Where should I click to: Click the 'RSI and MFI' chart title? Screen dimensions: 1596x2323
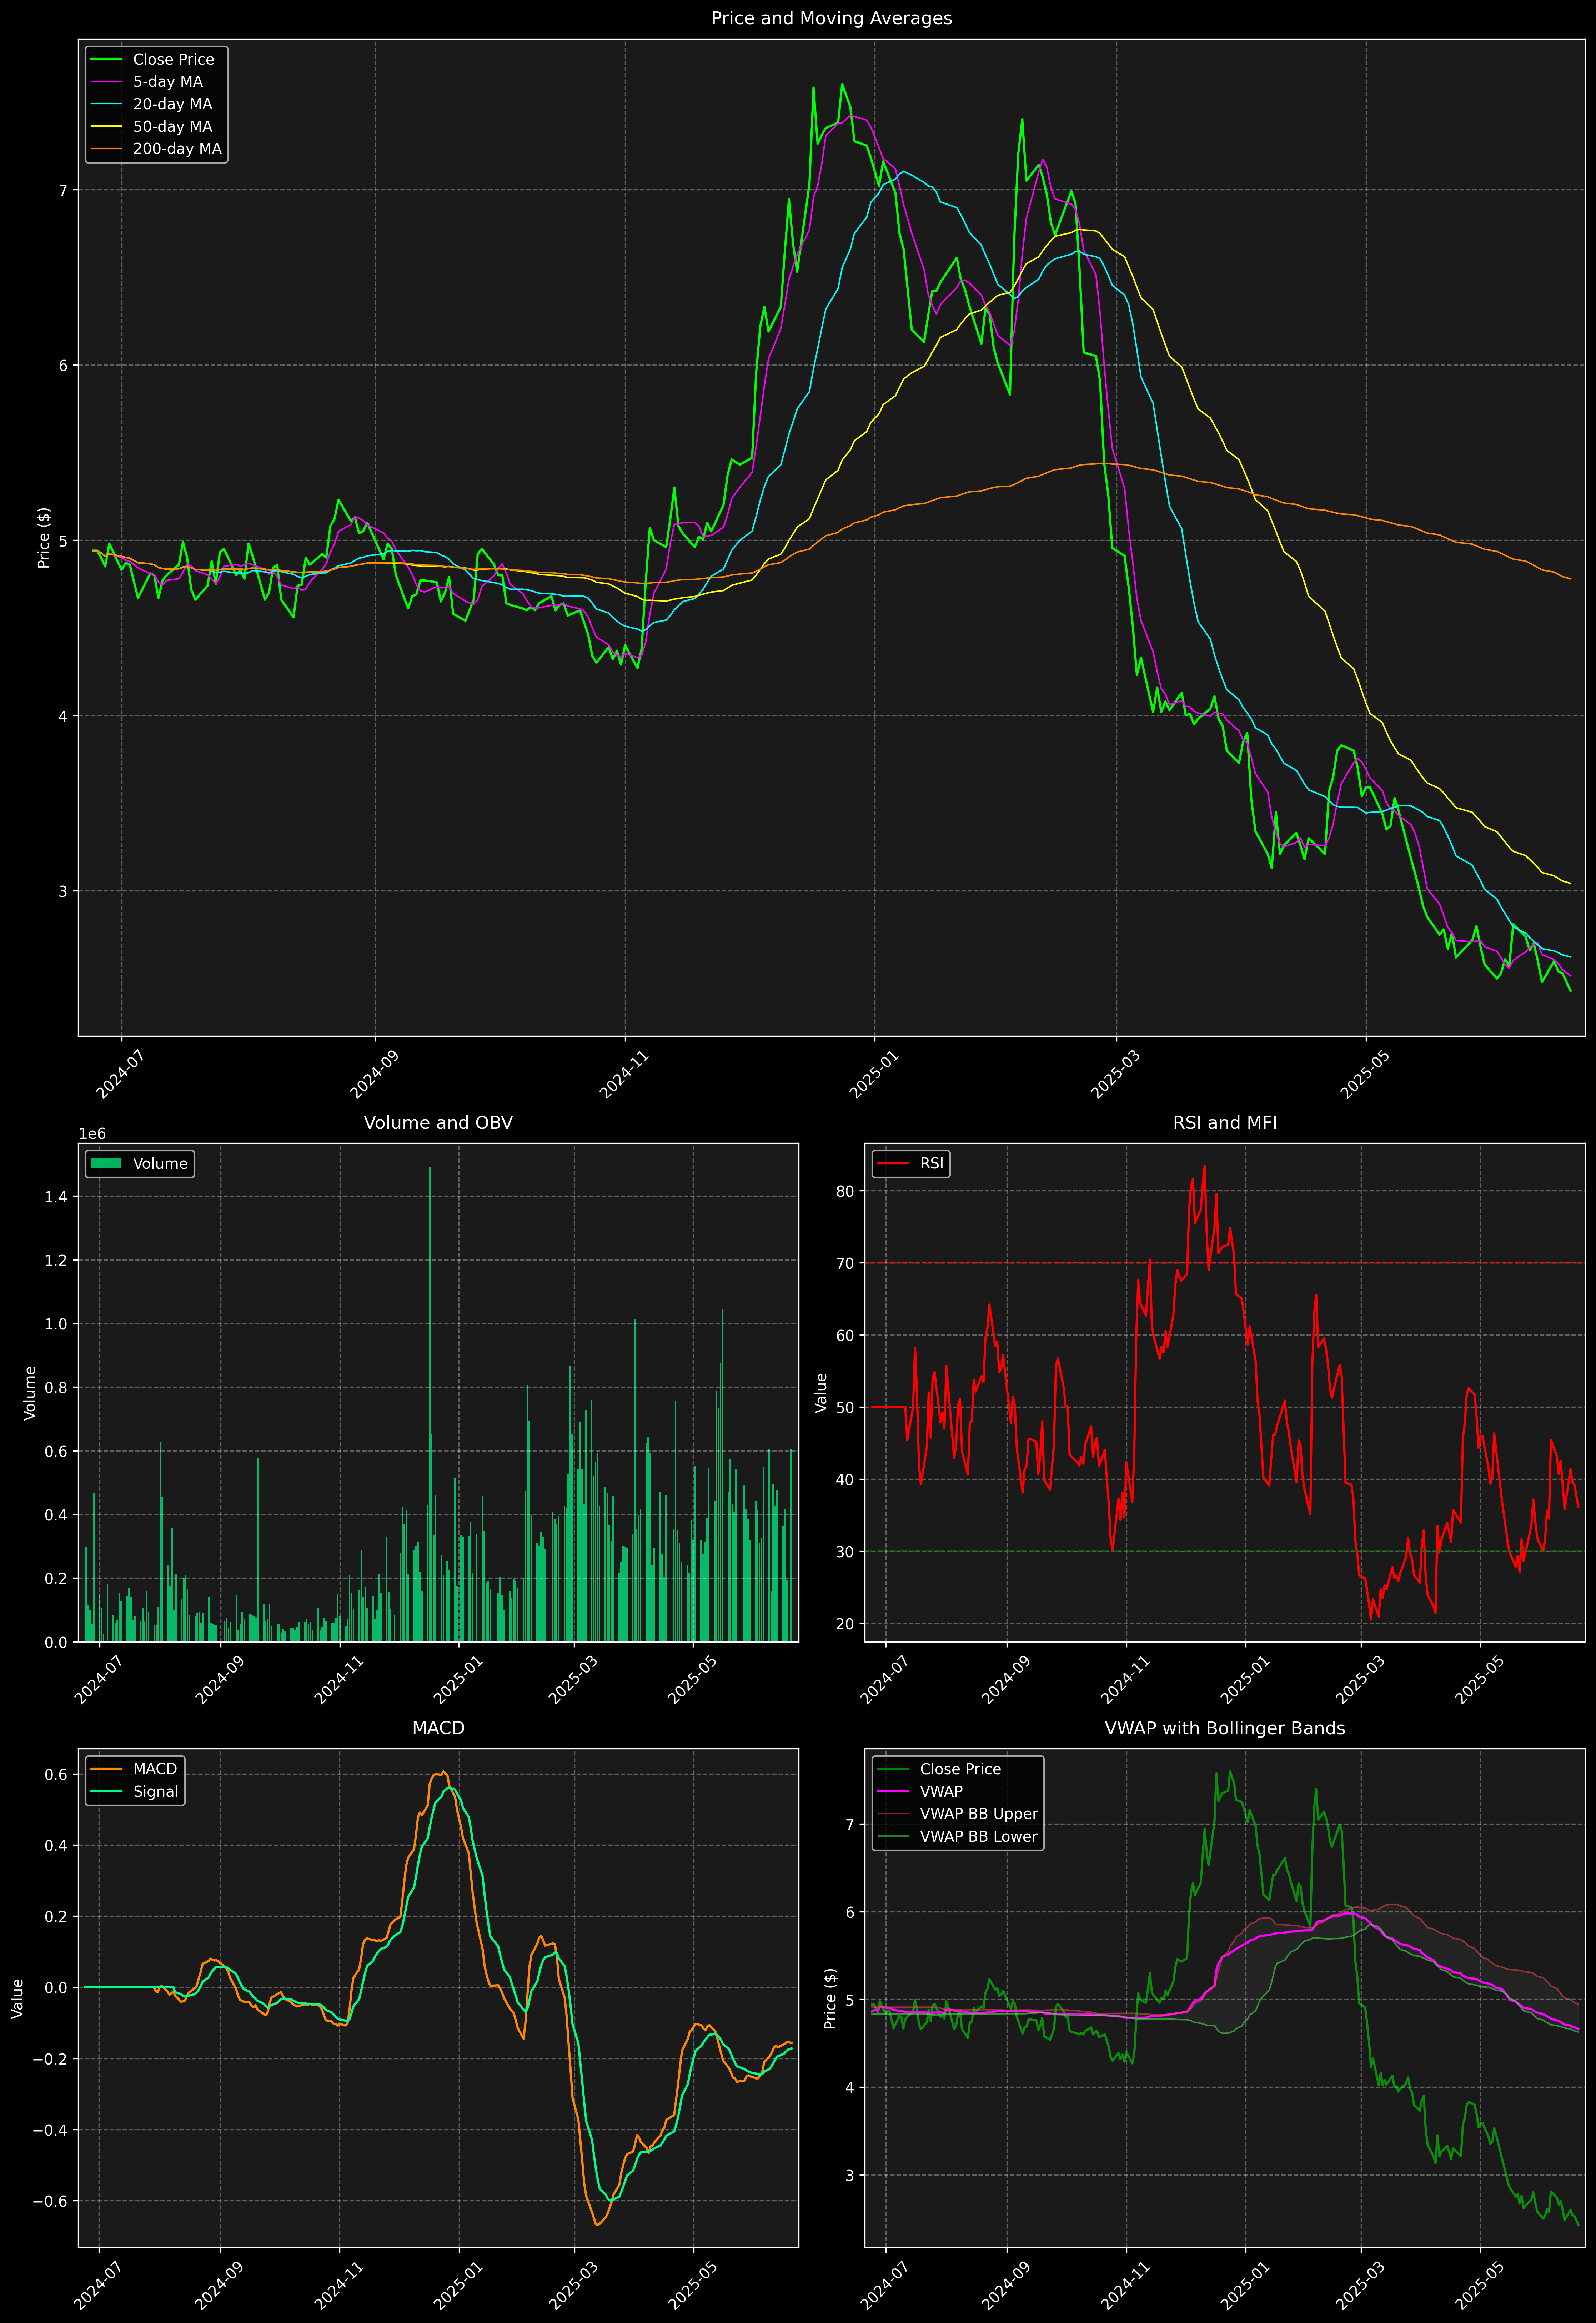tap(1225, 1122)
